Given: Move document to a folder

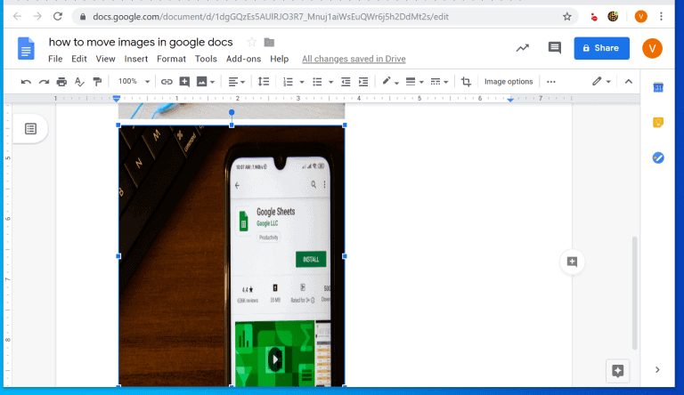Looking at the screenshot, I should click(269, 43).
